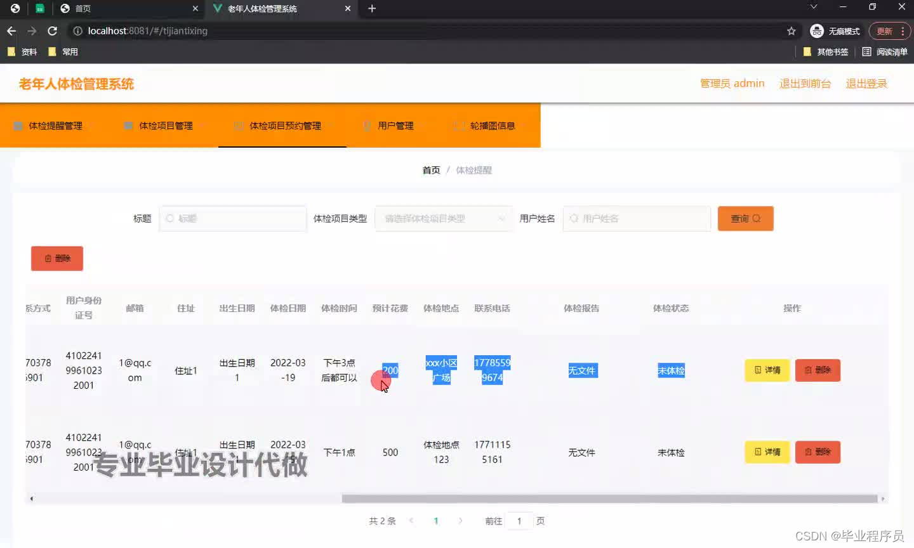Open the 阅读清单 reading list
Viewport: 914px width, 548px height.
885,52
